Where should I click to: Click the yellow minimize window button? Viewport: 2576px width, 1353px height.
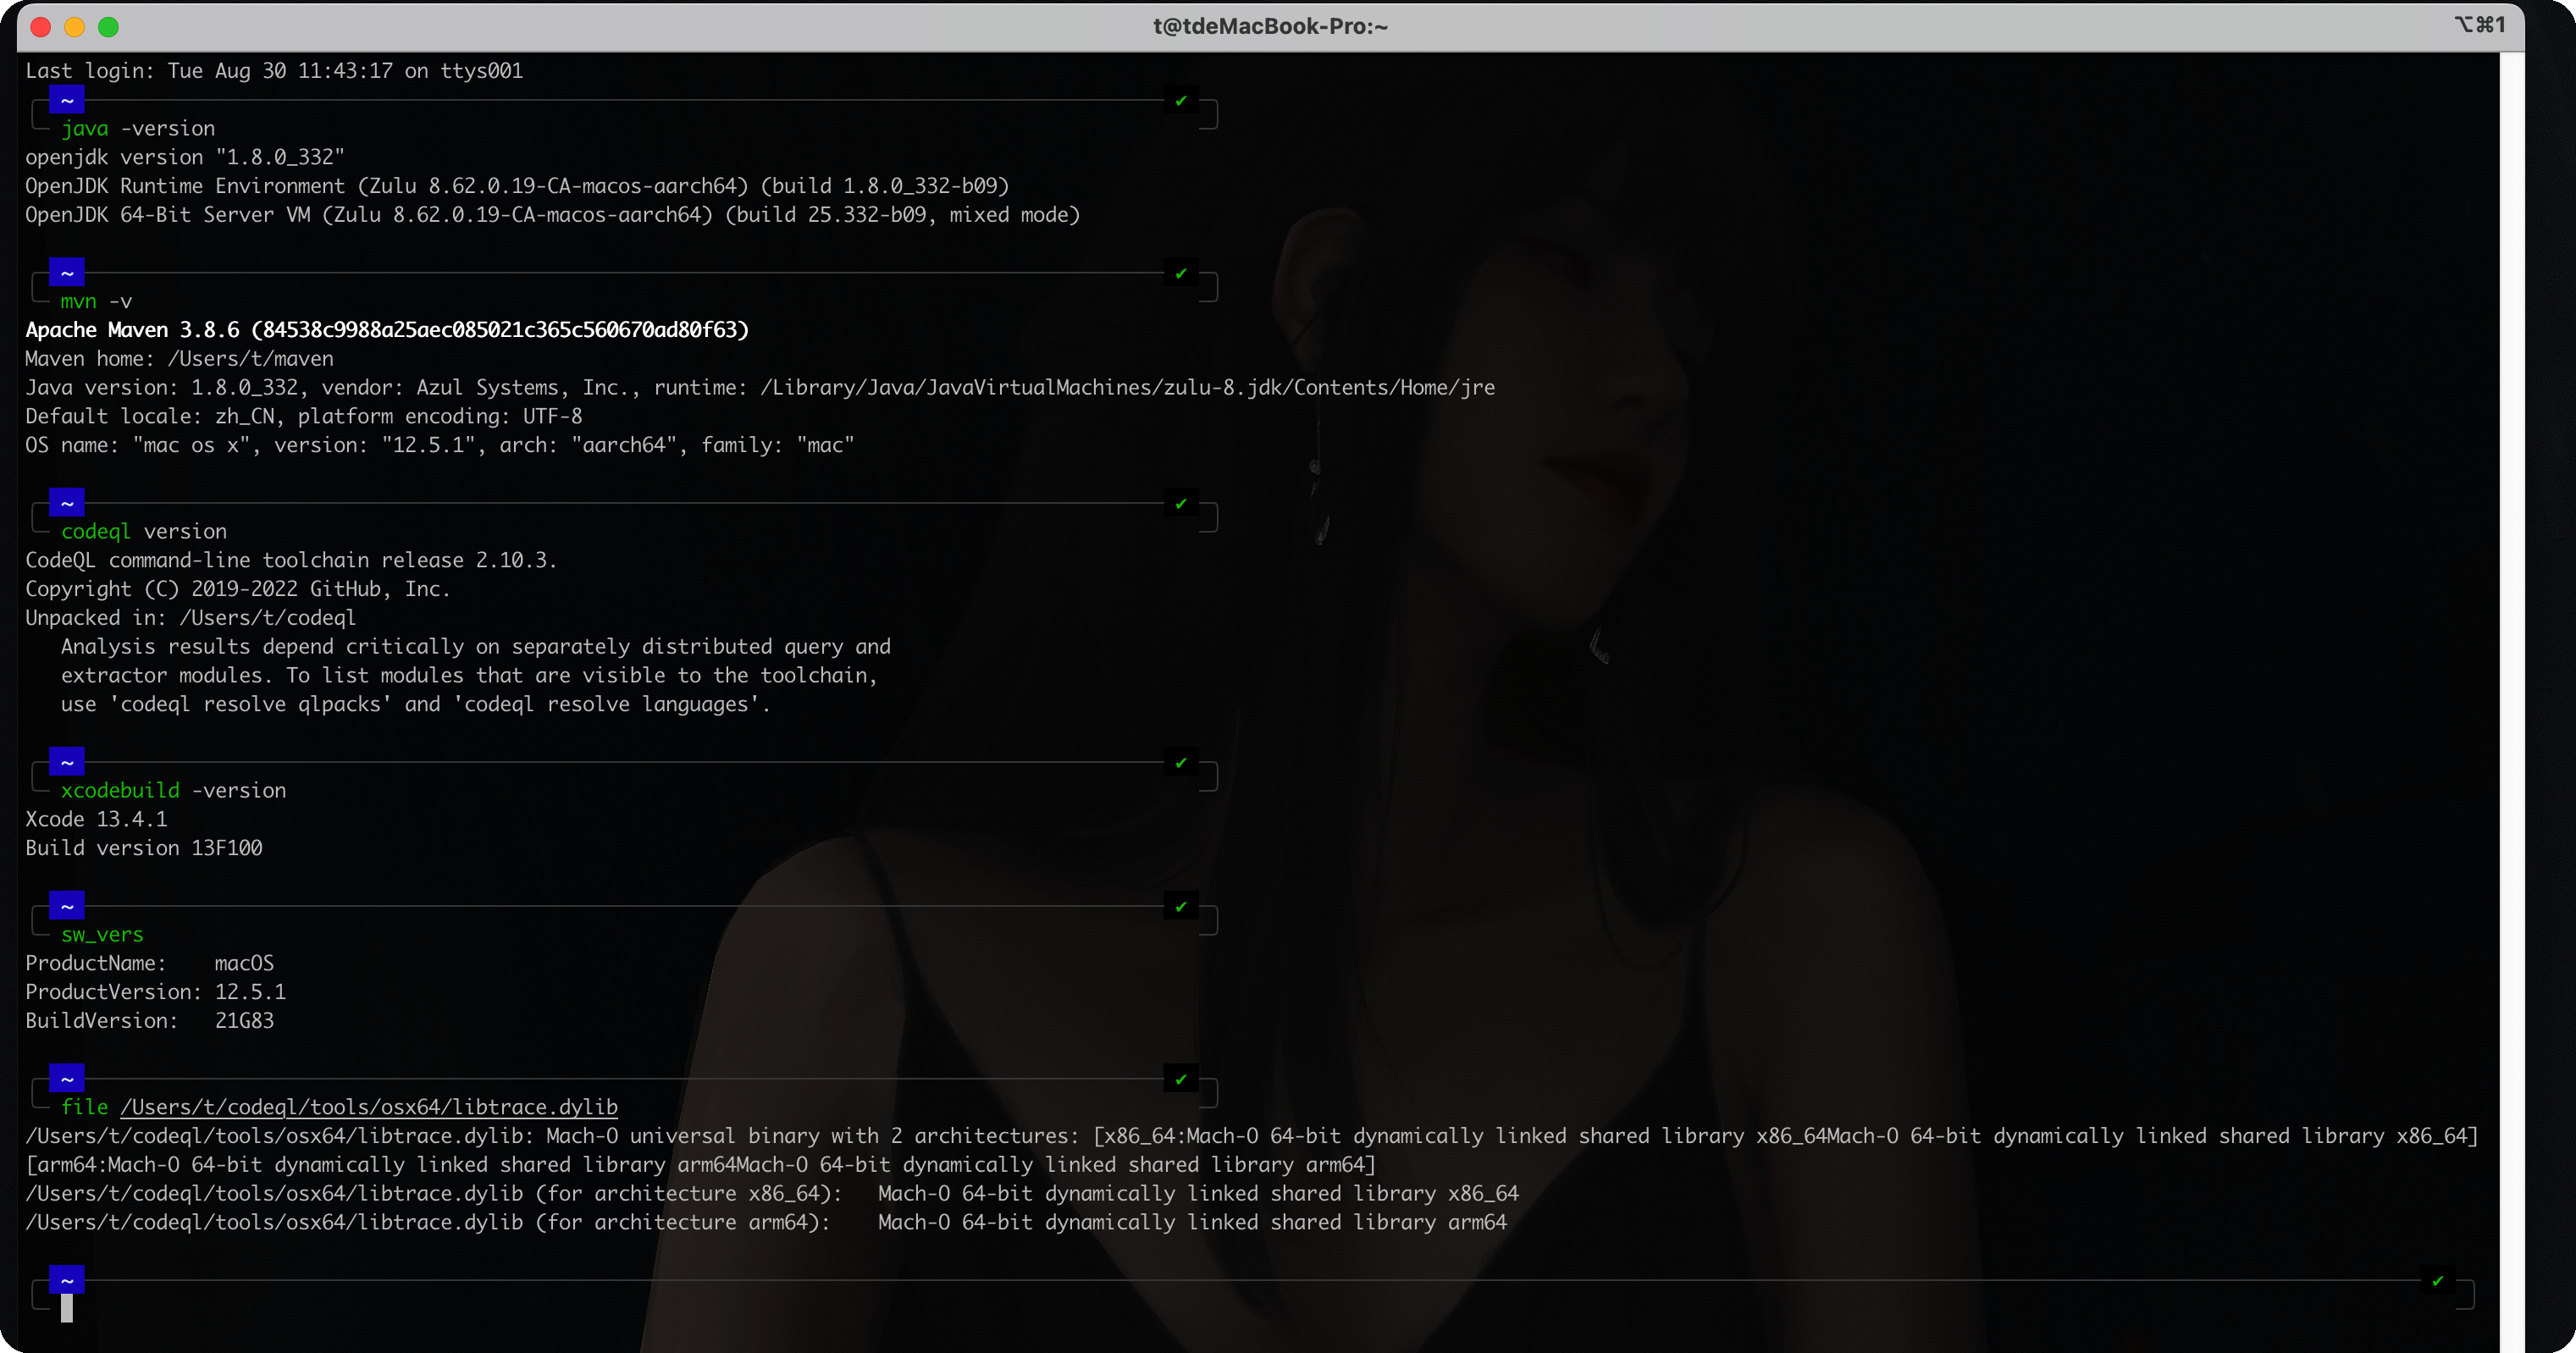click(x=75, y=27)
